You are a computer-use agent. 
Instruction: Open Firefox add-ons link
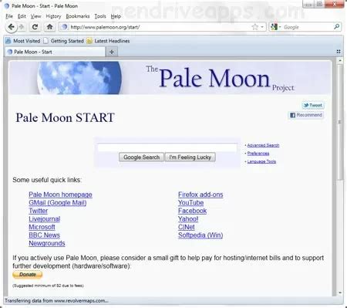click(200, 195)
